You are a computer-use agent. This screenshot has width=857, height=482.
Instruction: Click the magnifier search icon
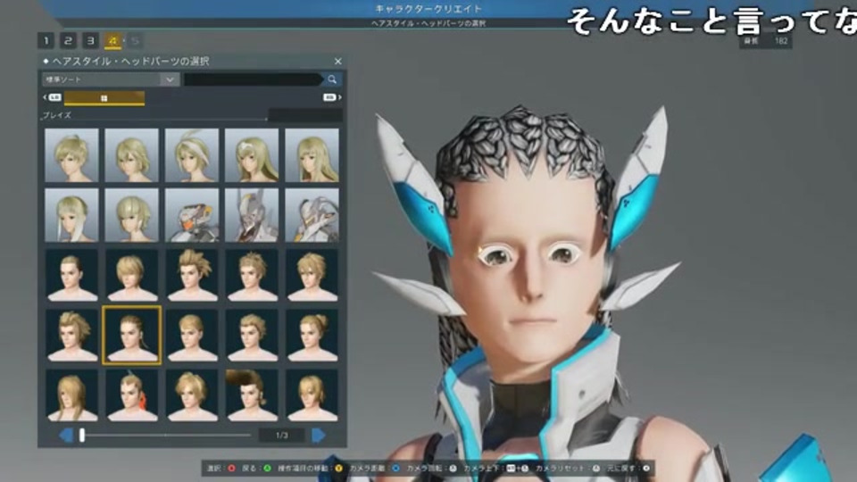pos(332,79)
